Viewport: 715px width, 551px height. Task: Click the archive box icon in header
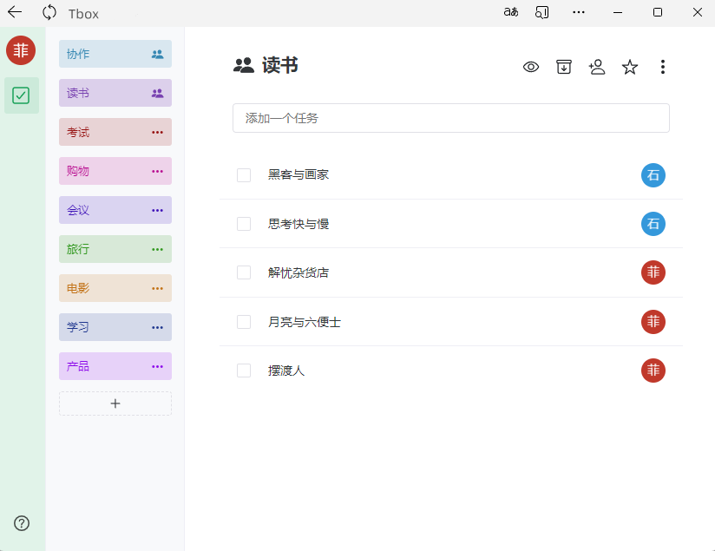coord(564,67)
